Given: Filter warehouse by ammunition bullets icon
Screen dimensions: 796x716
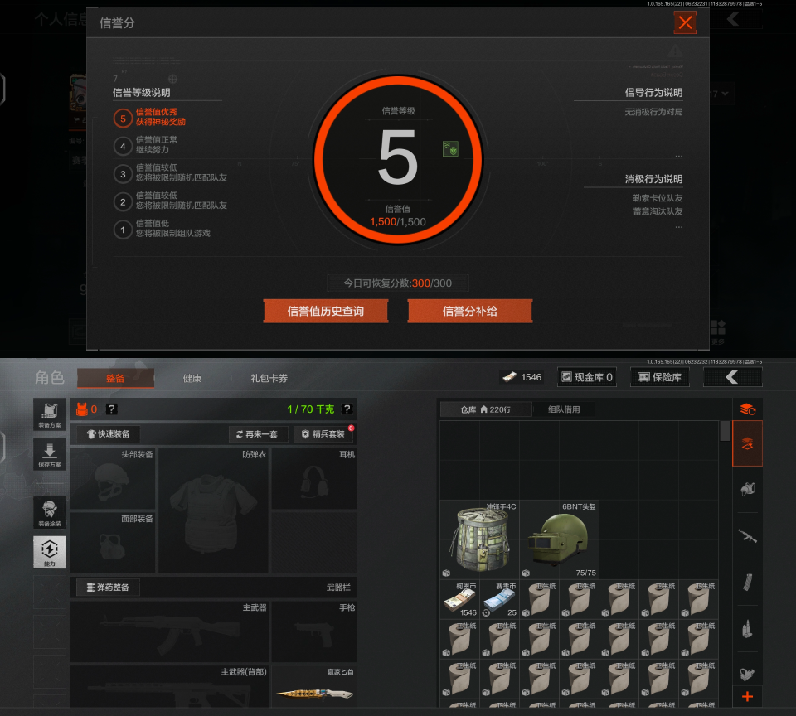Looking at the screenshot, I should pyautogui.click(x=747, y=629).
